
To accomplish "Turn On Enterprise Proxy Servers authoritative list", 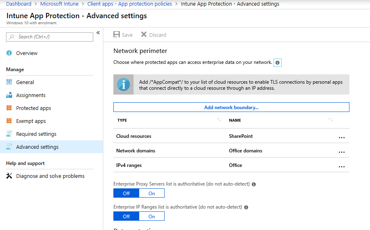I will pos(152,193).
